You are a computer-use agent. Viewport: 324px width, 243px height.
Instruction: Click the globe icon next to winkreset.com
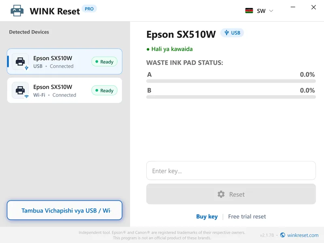[x=282, y=235]
